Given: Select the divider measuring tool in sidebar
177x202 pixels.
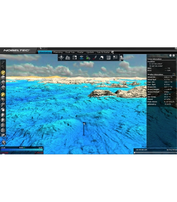Looking at the screenshot, I should [x=3, y=100].
